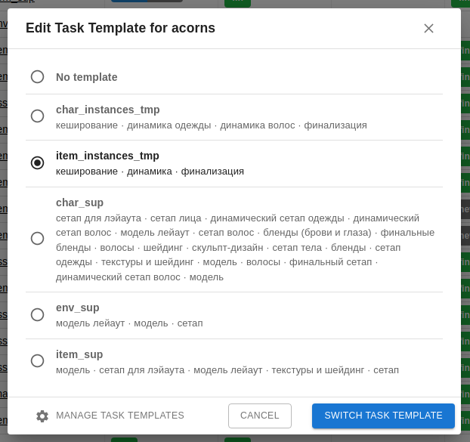The image size is (470, 442).
Task: Click the char_sup template title
Action: tap(79, 202)
